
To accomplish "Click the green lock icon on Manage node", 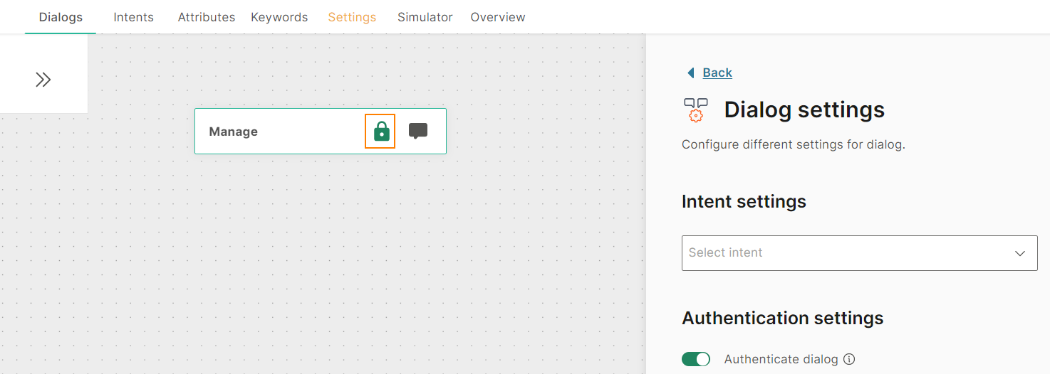I will 381,132.
